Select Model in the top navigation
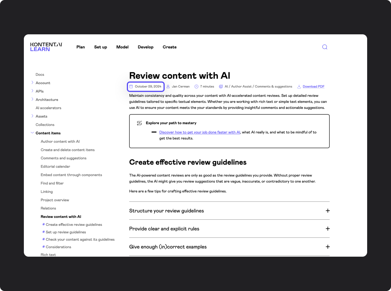The image size is (391, 291). point(122,47)
